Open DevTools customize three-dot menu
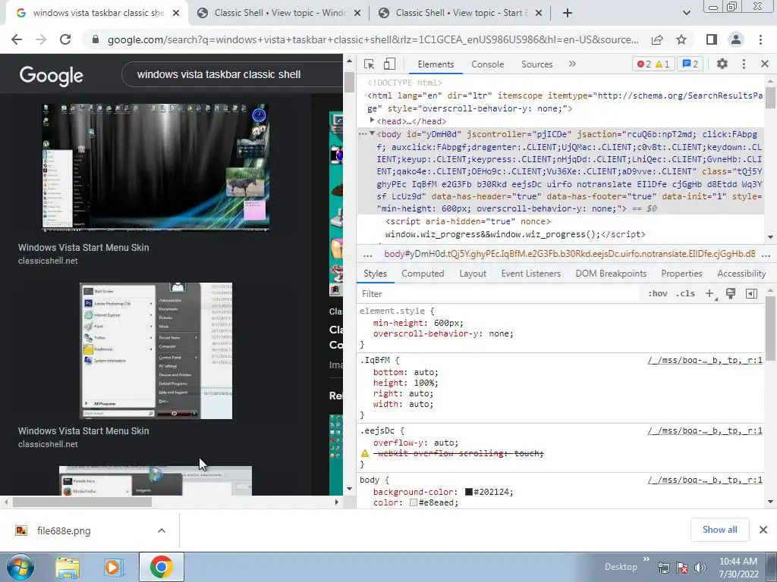This screenshot has height=582, width=777. pyautogui.click(x=744, y=64)
